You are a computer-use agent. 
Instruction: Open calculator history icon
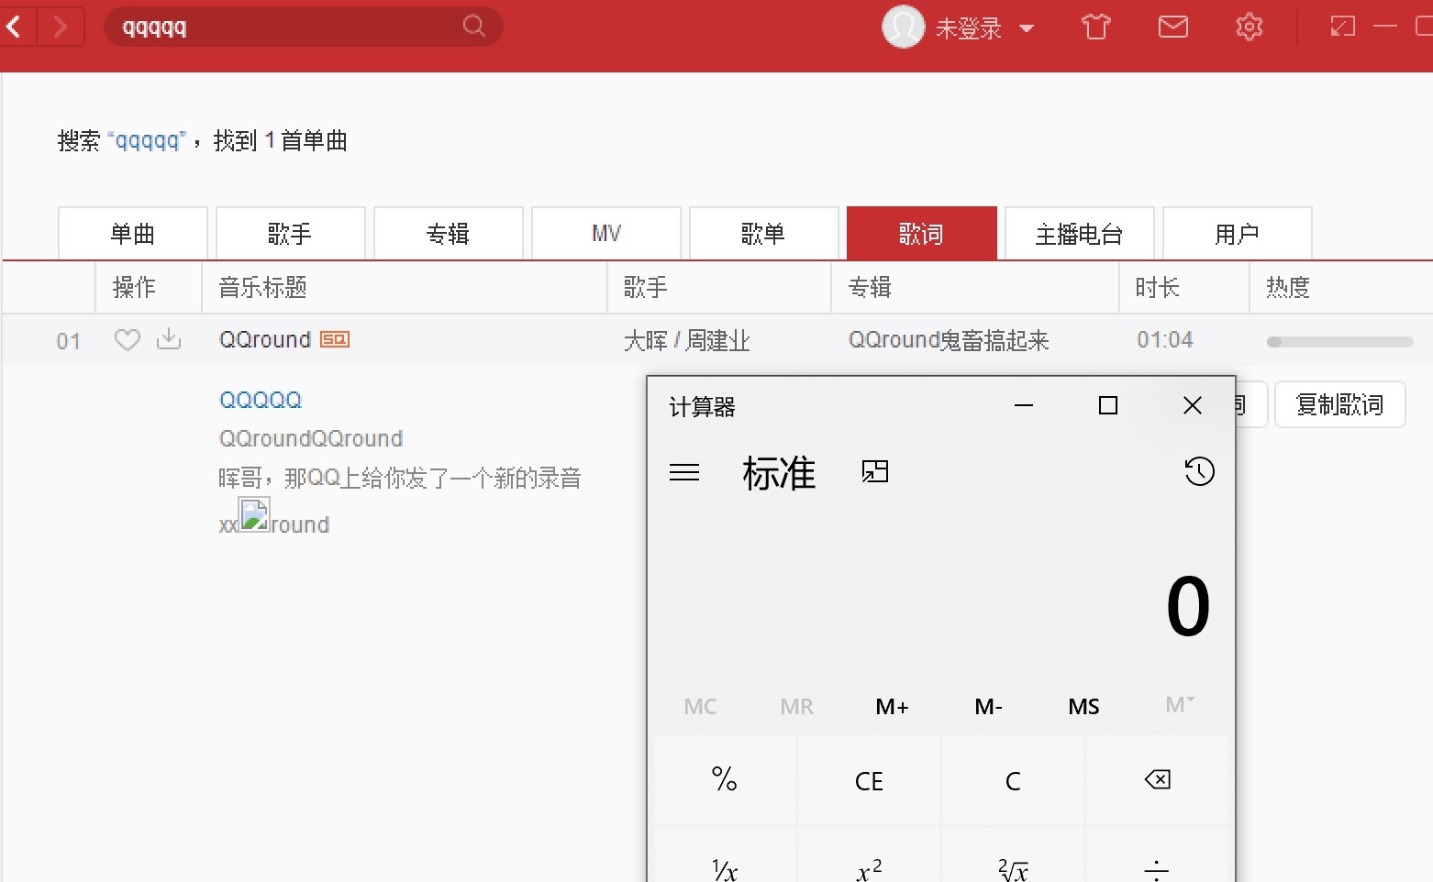point(1199,472)
